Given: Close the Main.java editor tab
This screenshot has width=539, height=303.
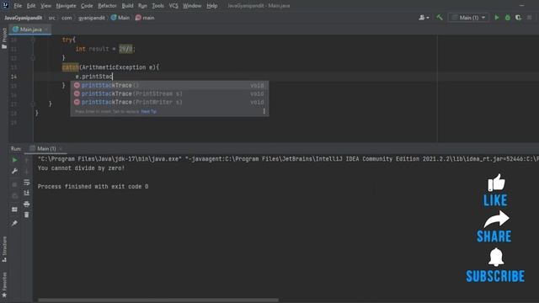Looking at the screenshot, I should tap(46, 29).
